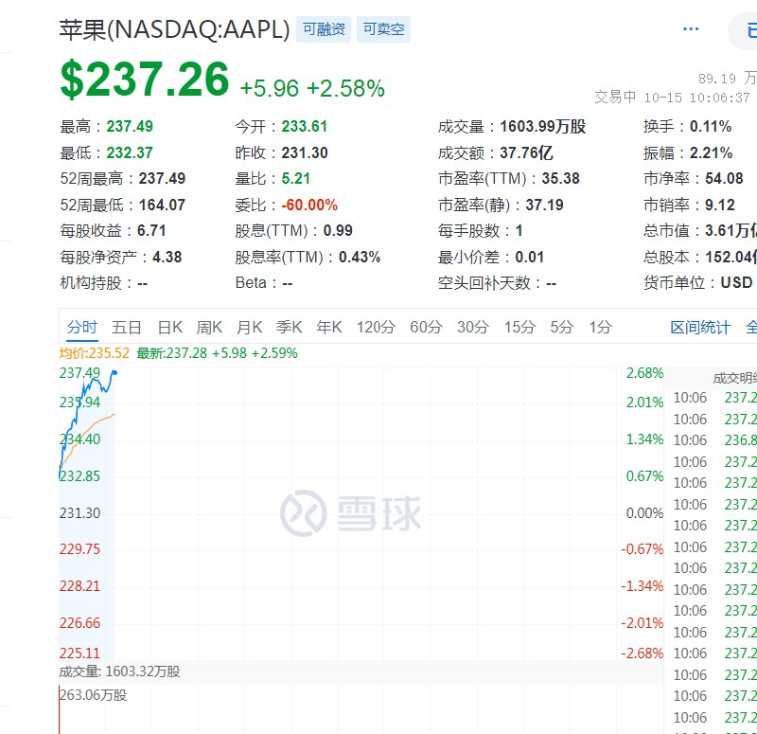
Task: Click the 最低 value 232.37
Action: tap(130, 153)
